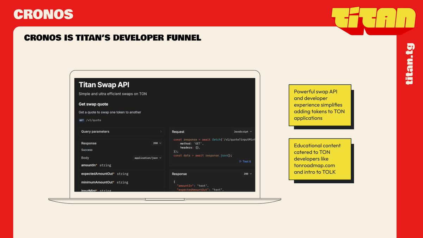Click the Powerful swap API yellow note

(320, 105)
